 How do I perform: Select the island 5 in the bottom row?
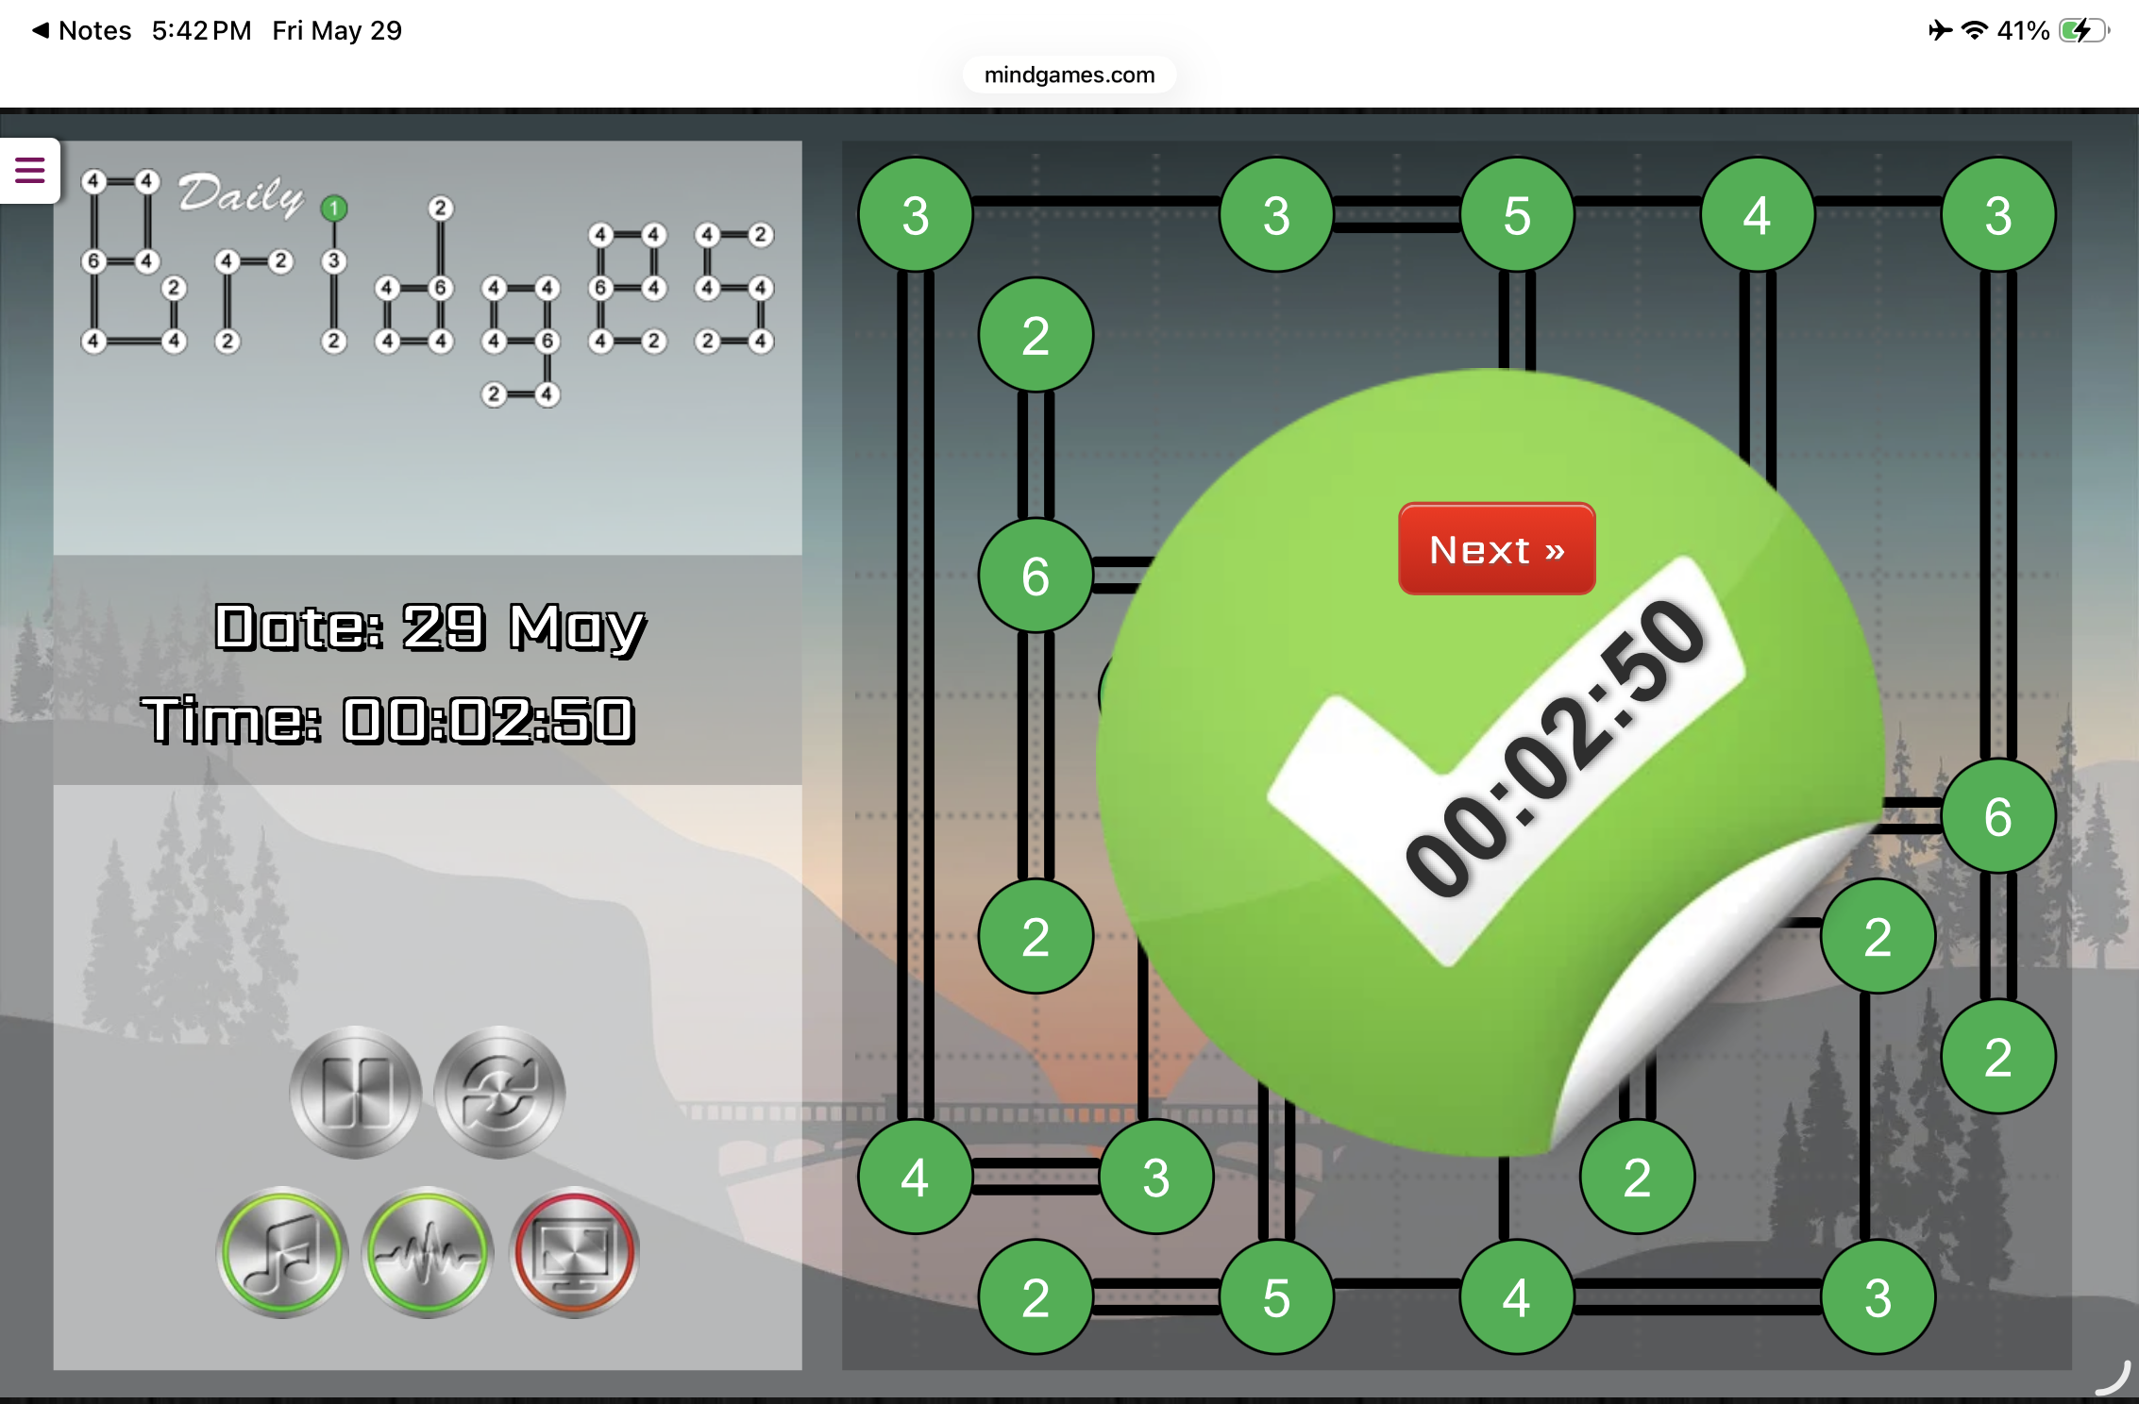(x=1276, y=1296)
